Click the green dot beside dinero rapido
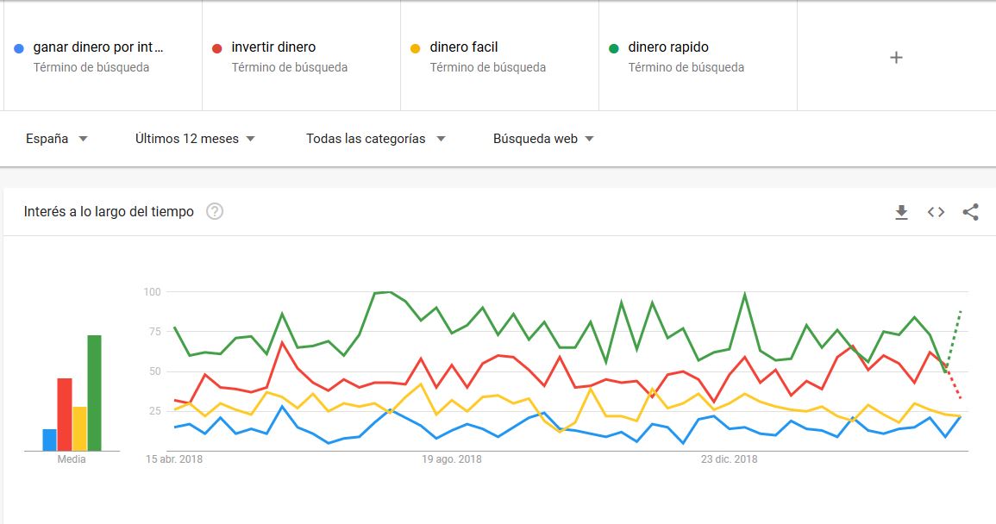The height and width of the screenshot is (524, 996). click(614, 48)
